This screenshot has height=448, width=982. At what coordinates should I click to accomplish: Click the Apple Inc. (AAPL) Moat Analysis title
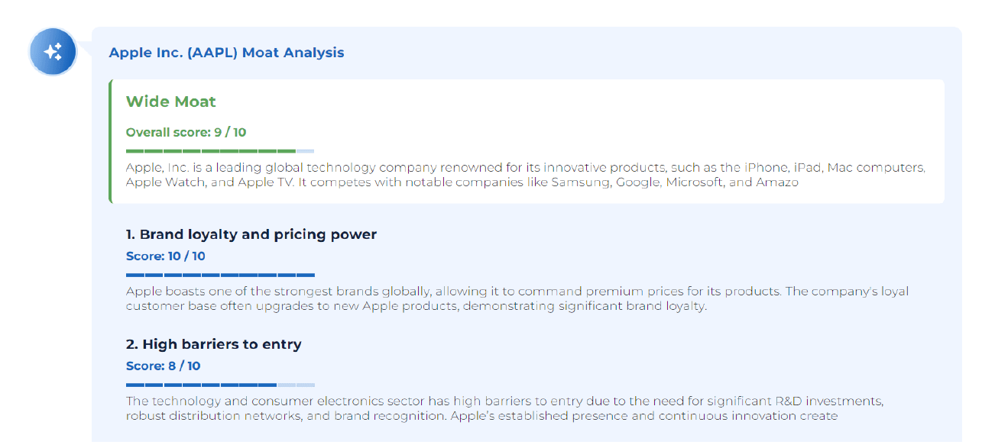226,53
